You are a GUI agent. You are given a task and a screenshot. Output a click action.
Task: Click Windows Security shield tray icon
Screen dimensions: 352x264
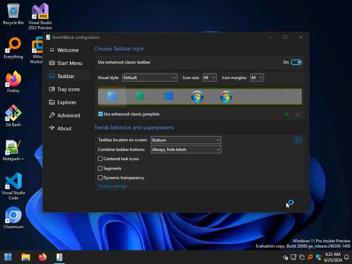pos(318,257)
